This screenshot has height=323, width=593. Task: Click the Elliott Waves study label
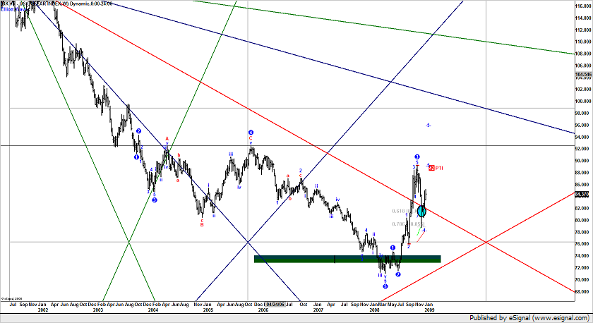point(14,11)
